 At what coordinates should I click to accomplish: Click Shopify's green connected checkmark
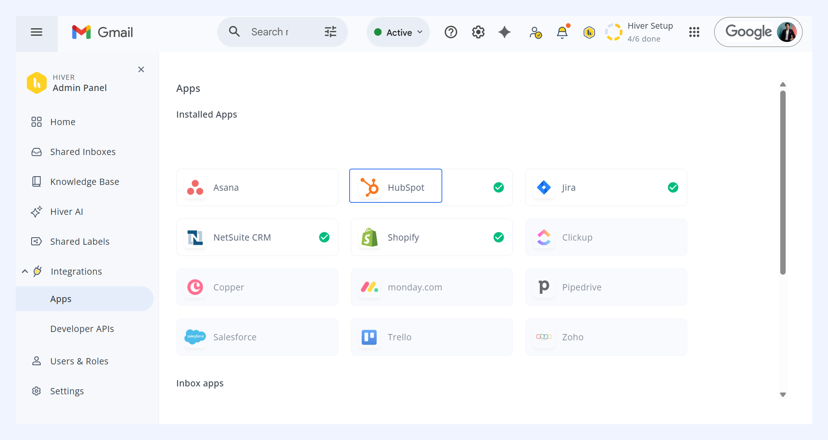(x=499, y=237)
